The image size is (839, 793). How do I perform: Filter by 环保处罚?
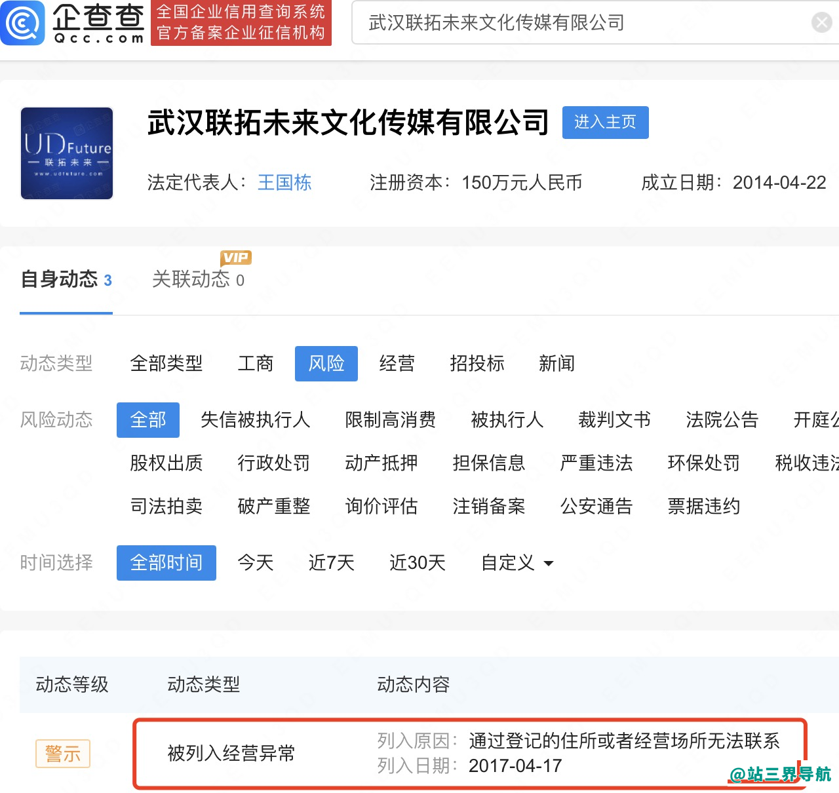(704, 463)
